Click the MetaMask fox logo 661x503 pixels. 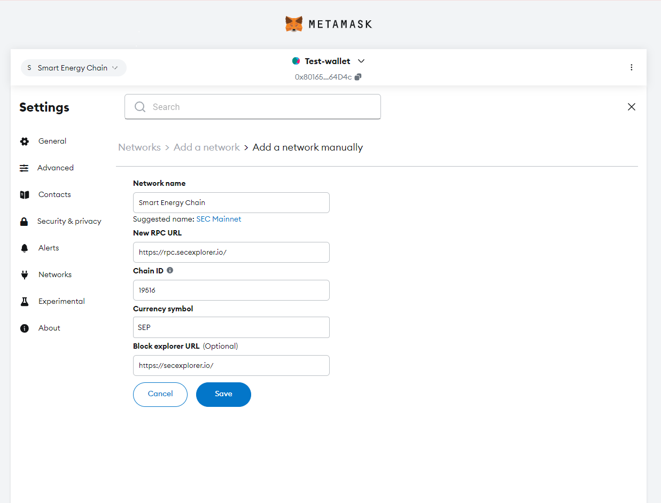coord(293,24)
